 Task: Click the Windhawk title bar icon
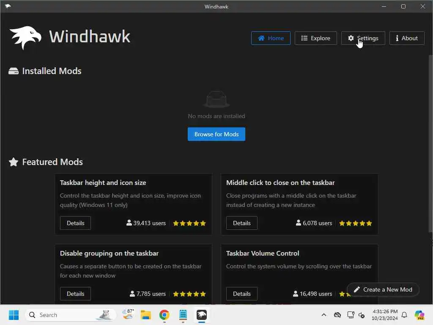[8, 6]
